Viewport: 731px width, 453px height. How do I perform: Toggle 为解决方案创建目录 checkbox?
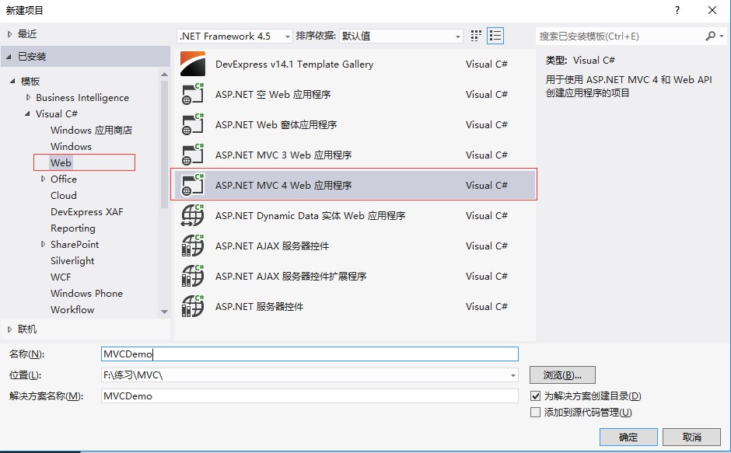pos(536,396)
